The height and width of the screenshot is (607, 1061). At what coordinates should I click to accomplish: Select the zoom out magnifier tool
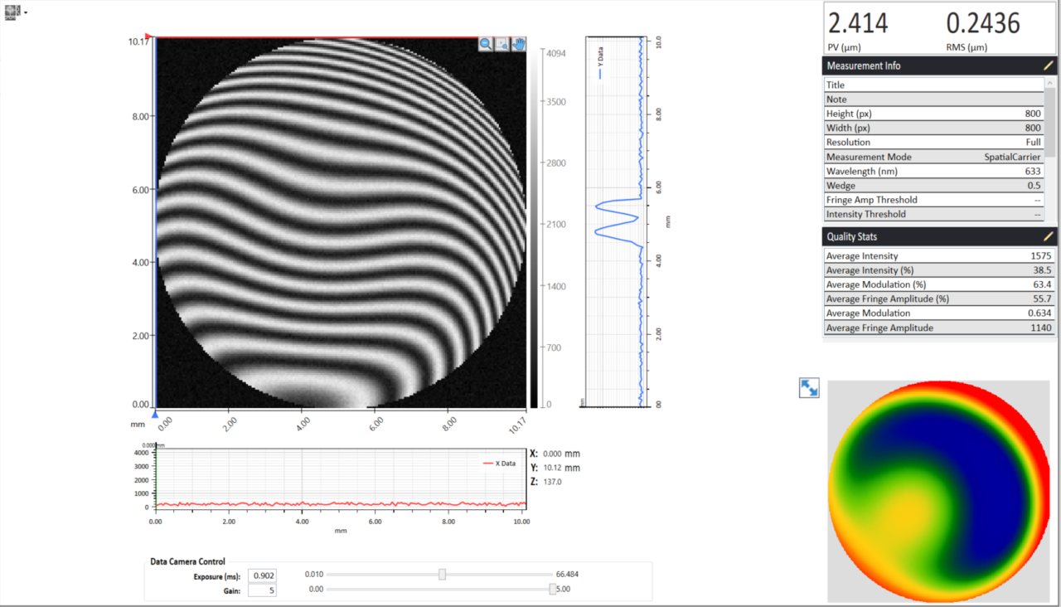(486, 44)
